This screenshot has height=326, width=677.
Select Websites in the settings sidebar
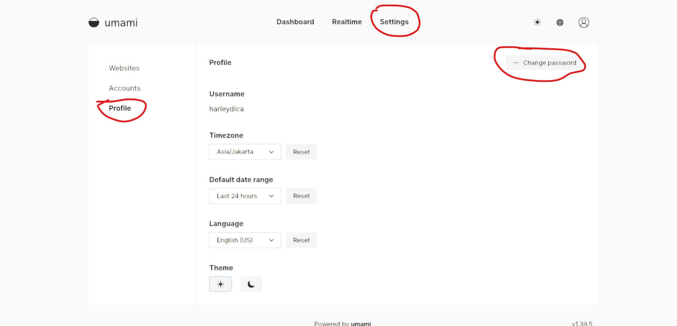tap(124, 68)
